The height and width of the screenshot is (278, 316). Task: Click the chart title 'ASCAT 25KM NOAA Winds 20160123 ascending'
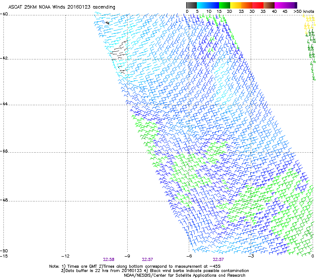click(x=61, y=7)
